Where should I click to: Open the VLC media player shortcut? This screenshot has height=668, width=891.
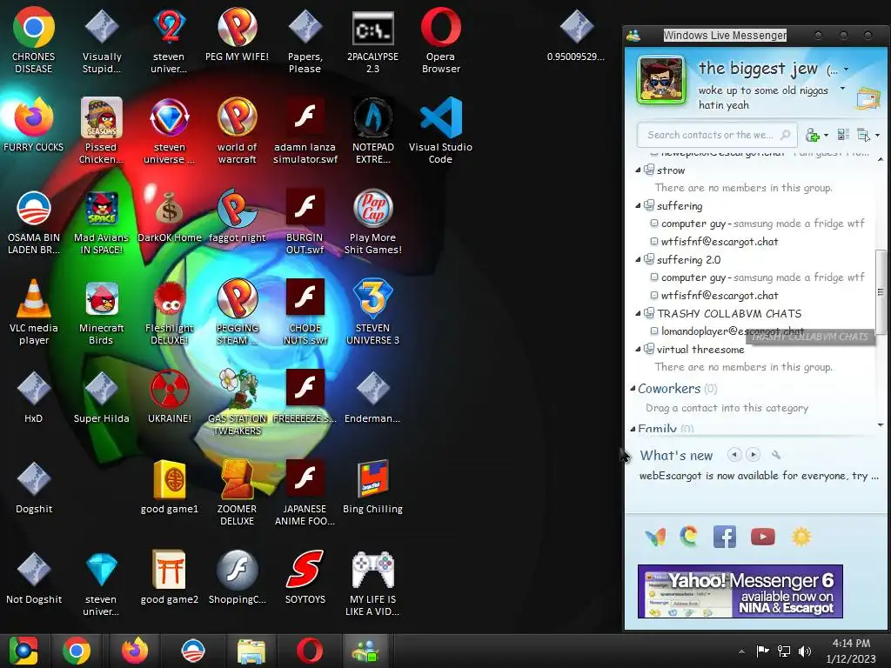coord(34,312)
